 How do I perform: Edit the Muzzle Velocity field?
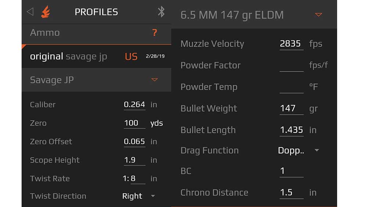click(291, 44)
